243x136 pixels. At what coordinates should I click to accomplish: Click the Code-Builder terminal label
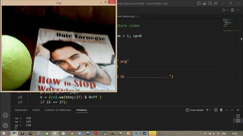[x=195, y=110]
